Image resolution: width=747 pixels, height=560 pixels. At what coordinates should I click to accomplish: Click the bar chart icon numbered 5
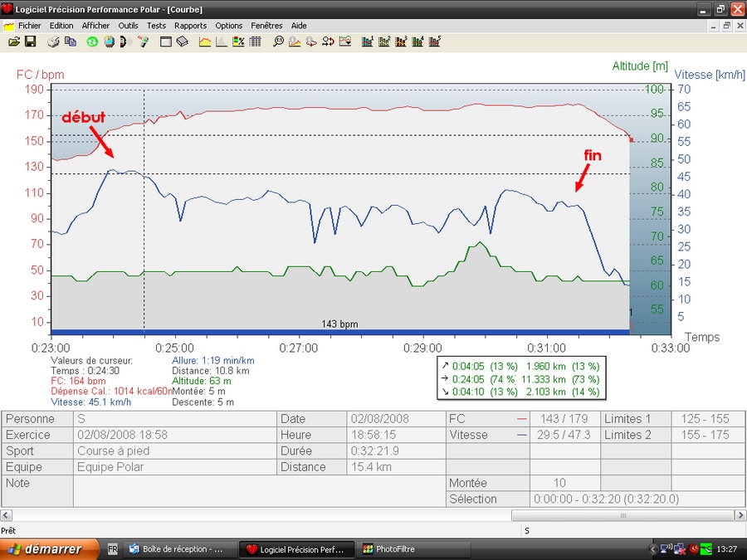(433, 41)
